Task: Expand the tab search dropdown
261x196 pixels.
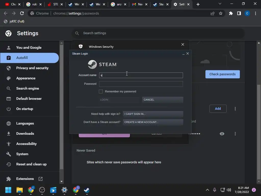Action: [220, 4]
